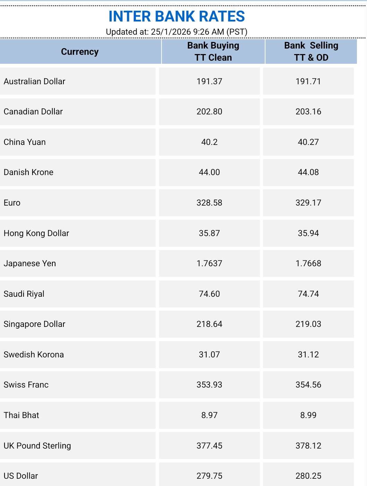The width and height of the screenshot is (367, 486).
Task: Click the Swedish Korona selling rate 31.12
Action: [308, 355]
